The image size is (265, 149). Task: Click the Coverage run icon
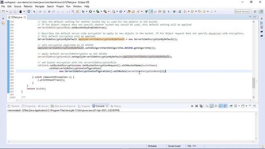click(x=98, y=12)
